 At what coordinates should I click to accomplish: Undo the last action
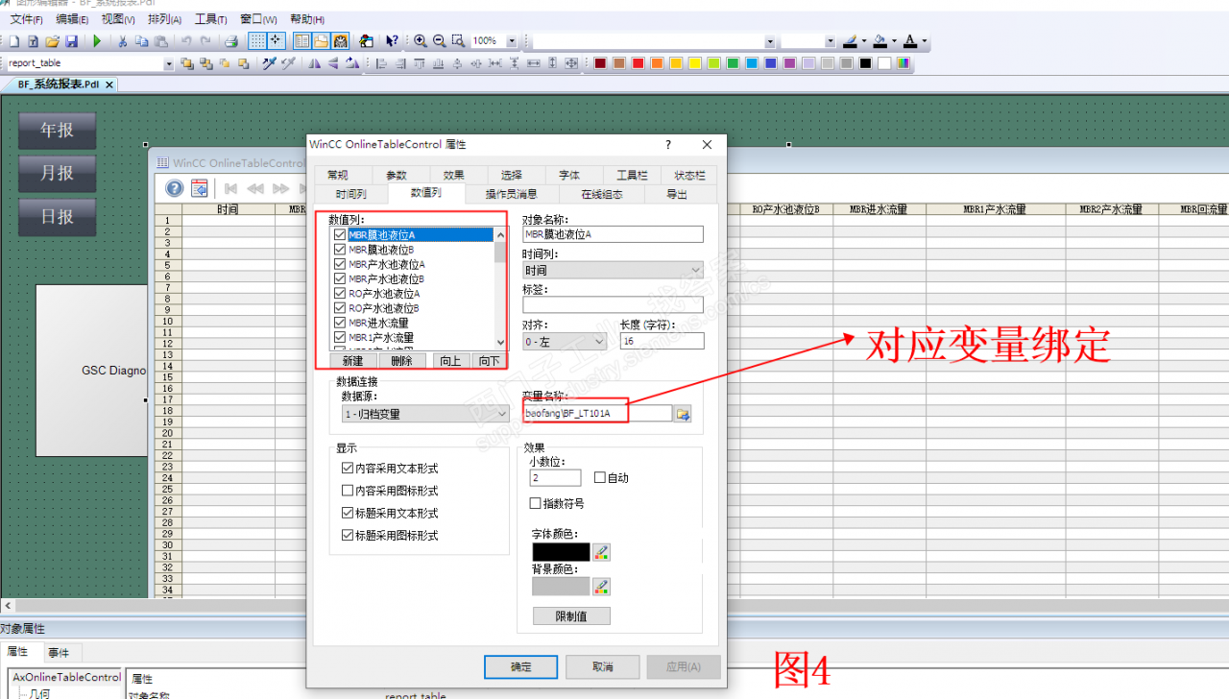tap(186, 41)
